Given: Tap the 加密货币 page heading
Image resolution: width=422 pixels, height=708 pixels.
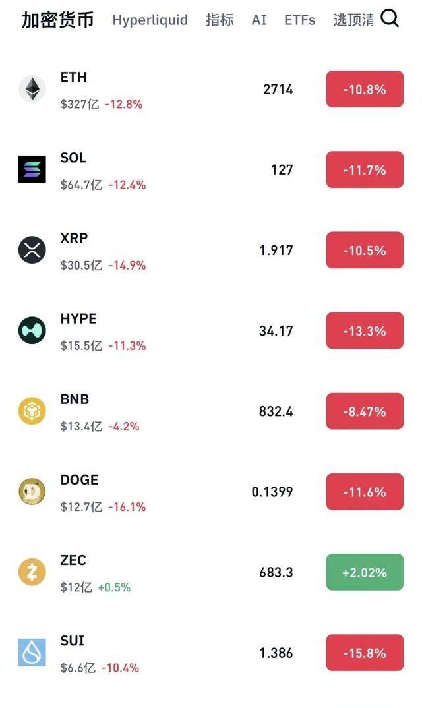Looking at the screenshot, I should coord(57,20).
